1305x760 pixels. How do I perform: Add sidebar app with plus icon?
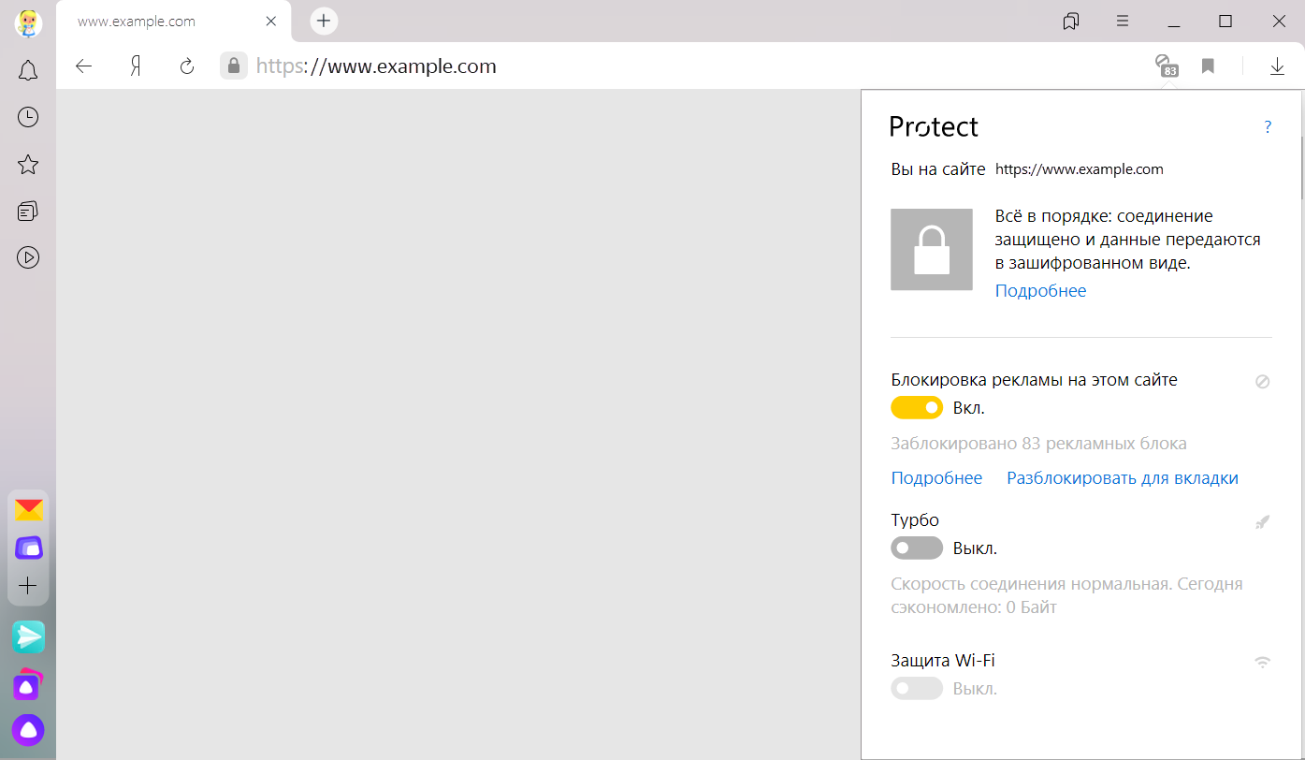(x=28, y=586)
